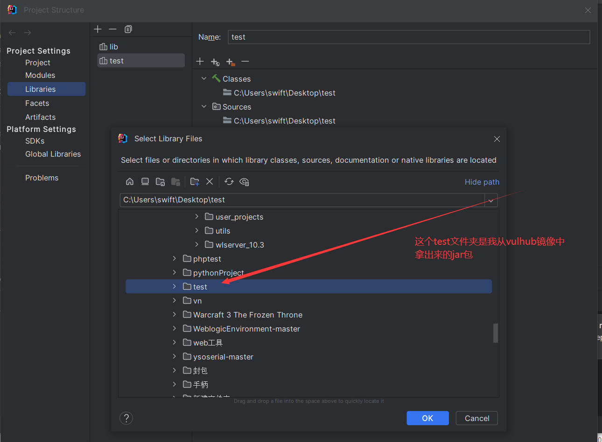Viewport: 602px width, 442px height.
Task: Select the test library in list
Action: pyautogui.click(x=141, y=61)
